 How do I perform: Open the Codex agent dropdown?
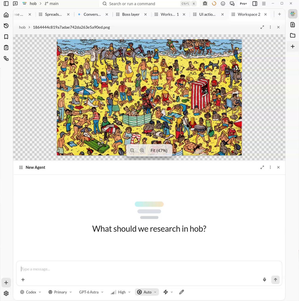31,292
